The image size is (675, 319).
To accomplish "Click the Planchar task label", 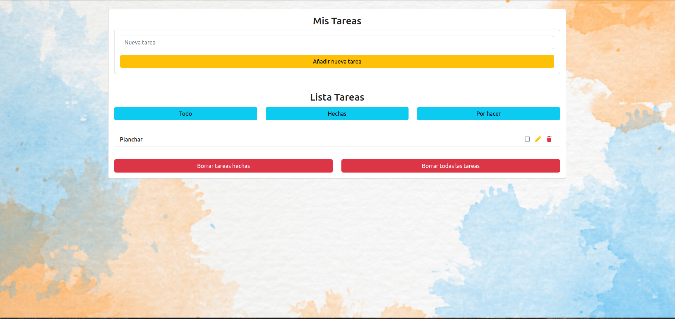I will 131,139.
